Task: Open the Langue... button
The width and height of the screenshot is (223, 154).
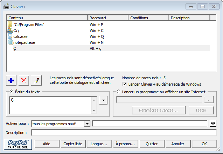Action: click(99, 144)
